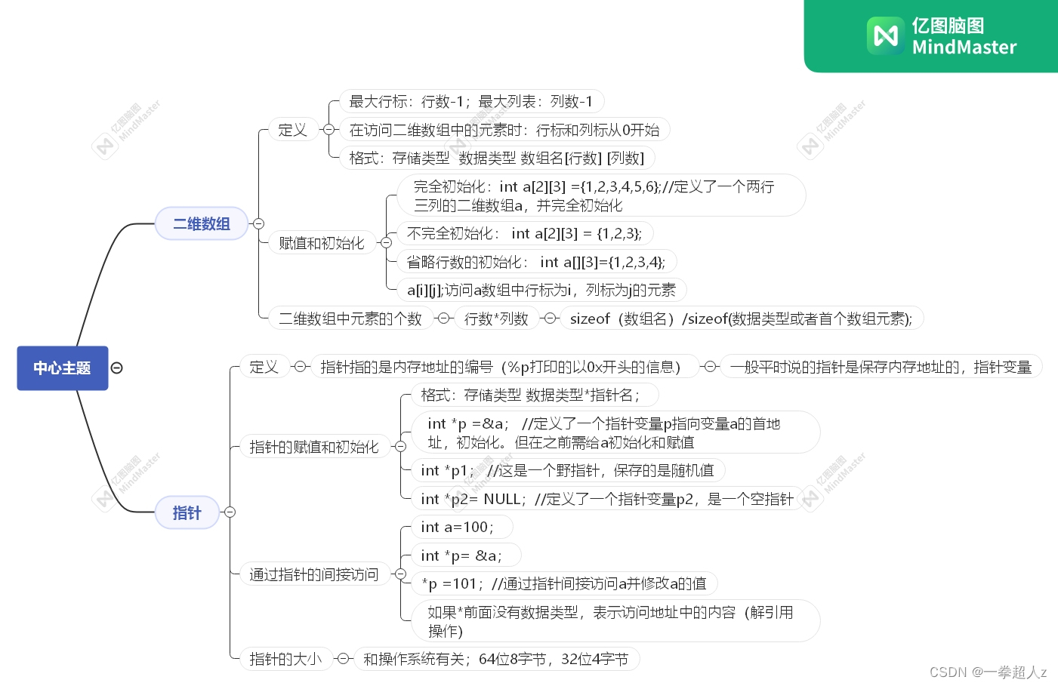Select the 完全初始化 node
Screen dimensions: 1058x686
pyautogui.click(x=601, y=195)
